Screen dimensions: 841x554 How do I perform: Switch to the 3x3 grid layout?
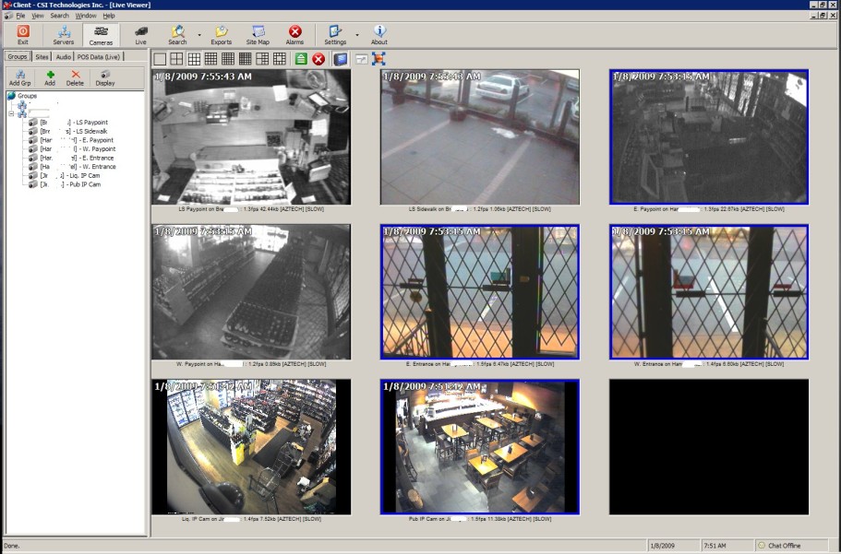[x=194, y=59]
